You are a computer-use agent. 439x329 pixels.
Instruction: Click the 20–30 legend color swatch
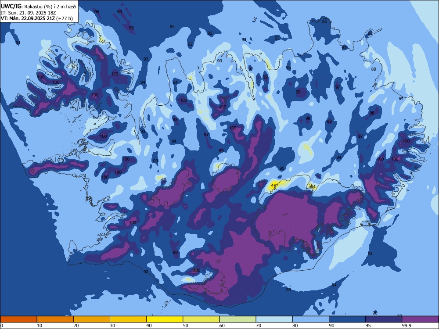pos(92,319)
